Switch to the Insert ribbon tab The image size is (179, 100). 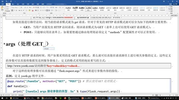[x=13, y=4]
